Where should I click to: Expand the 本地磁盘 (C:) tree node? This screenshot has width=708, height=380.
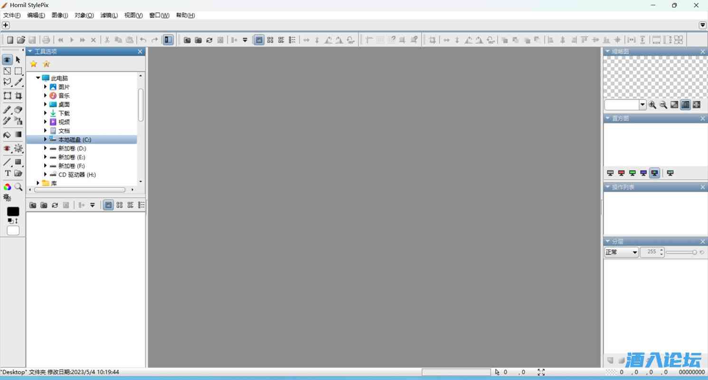pos(46,140)
